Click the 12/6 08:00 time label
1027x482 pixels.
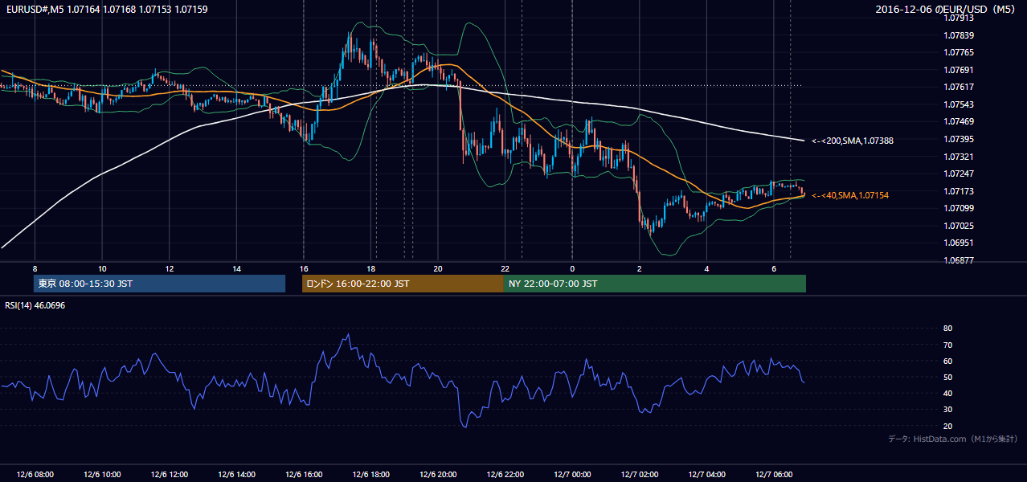coord(35,475)
